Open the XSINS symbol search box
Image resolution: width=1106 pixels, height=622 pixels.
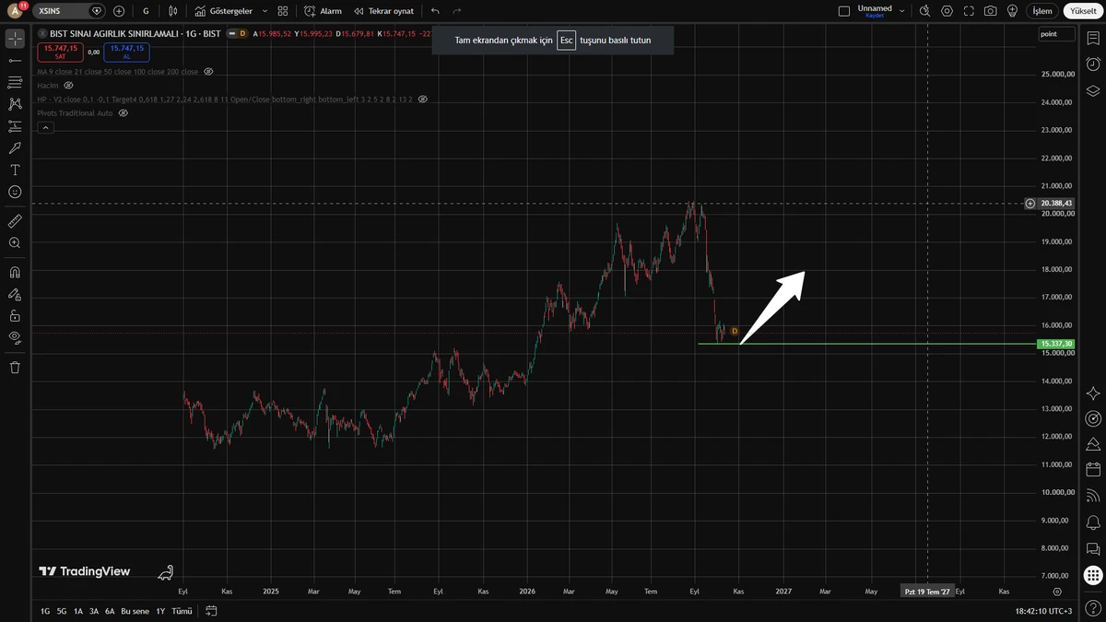pyautogui.click(x=70, y=11)
